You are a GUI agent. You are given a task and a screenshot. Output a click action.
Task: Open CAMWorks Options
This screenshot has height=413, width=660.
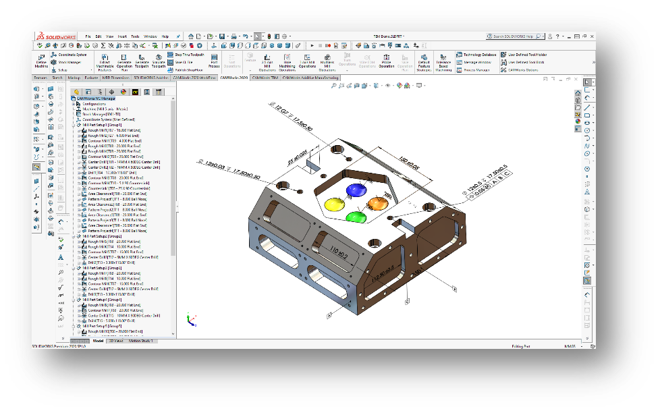point(520,70)
